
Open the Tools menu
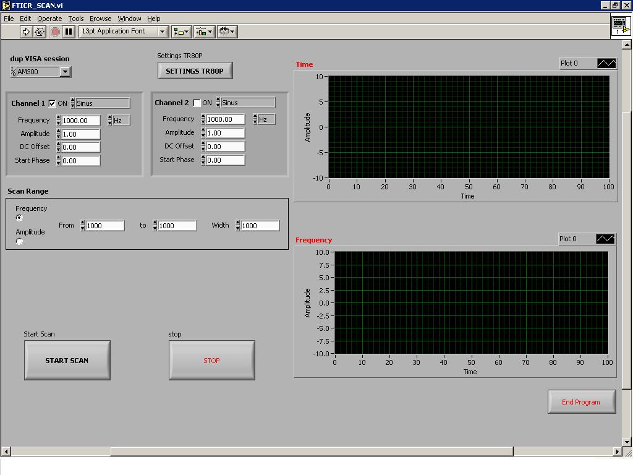click(x=75, y=19)
